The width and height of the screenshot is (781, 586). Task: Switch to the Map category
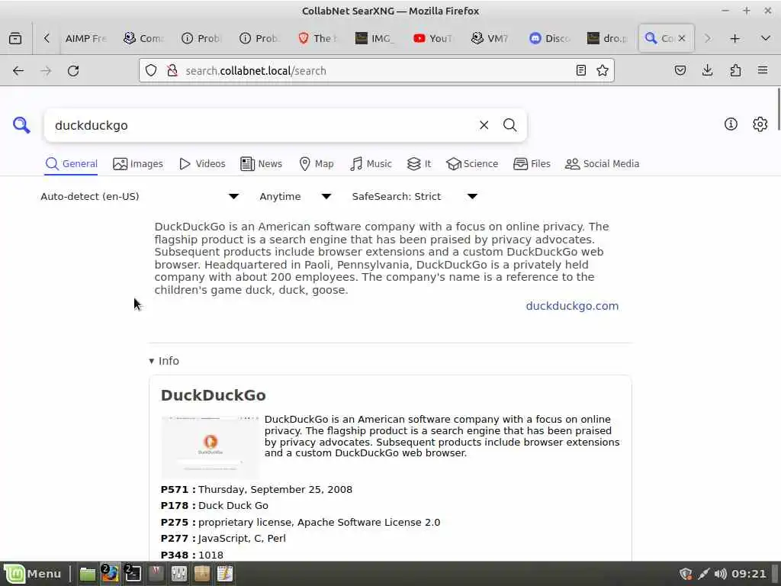point(317,164)
